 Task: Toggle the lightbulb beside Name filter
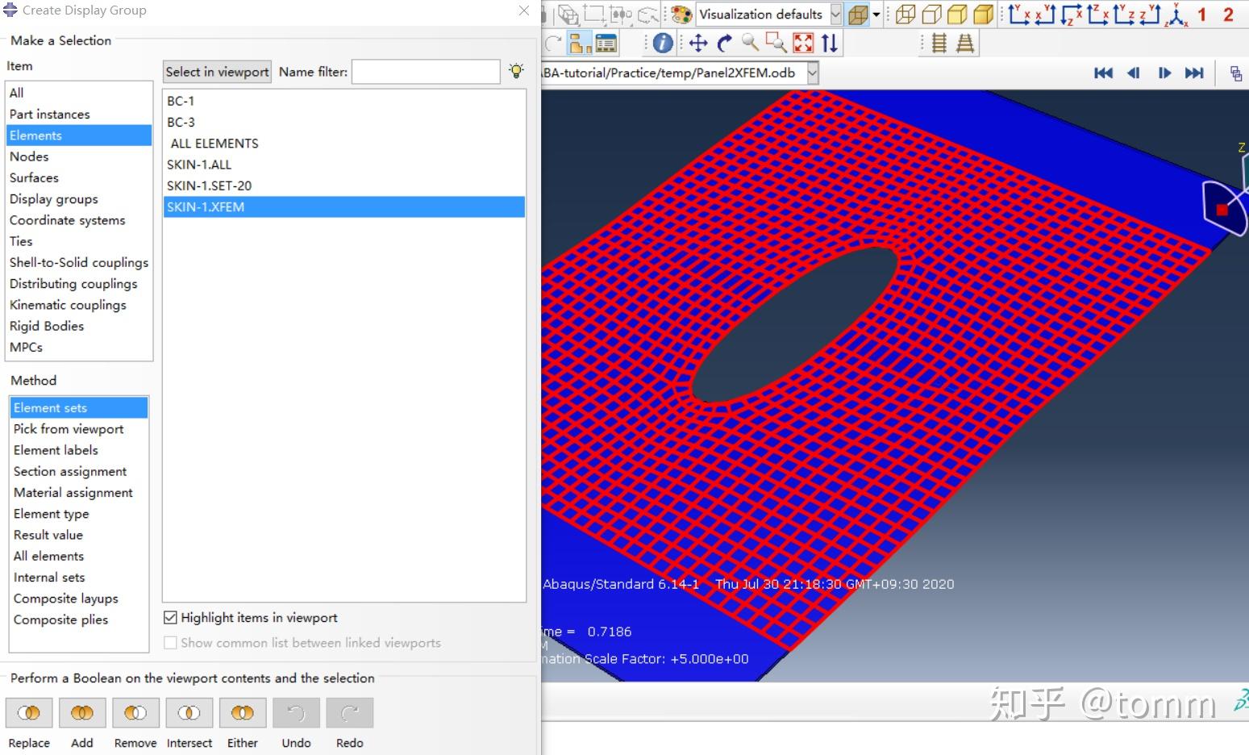[x=516, y=71]
